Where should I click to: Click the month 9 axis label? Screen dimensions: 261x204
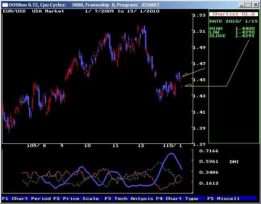click(62, 146)
